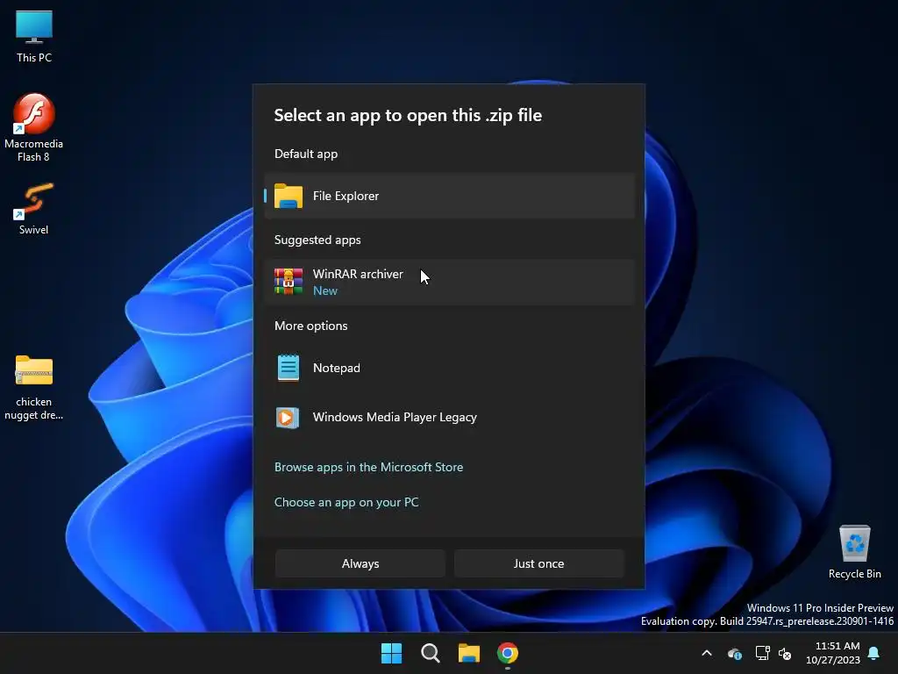Screen dimensions: 898x674
Task: Open the network tray icon
Action: pos(762,653)
